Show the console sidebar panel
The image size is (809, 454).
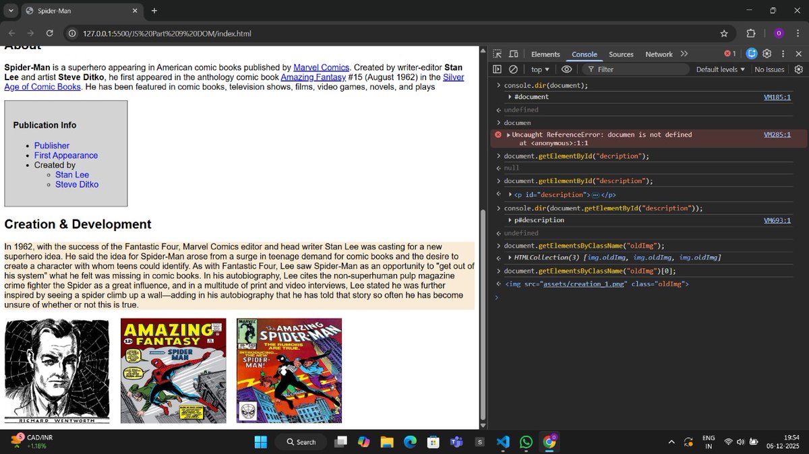tap(497, 69)
